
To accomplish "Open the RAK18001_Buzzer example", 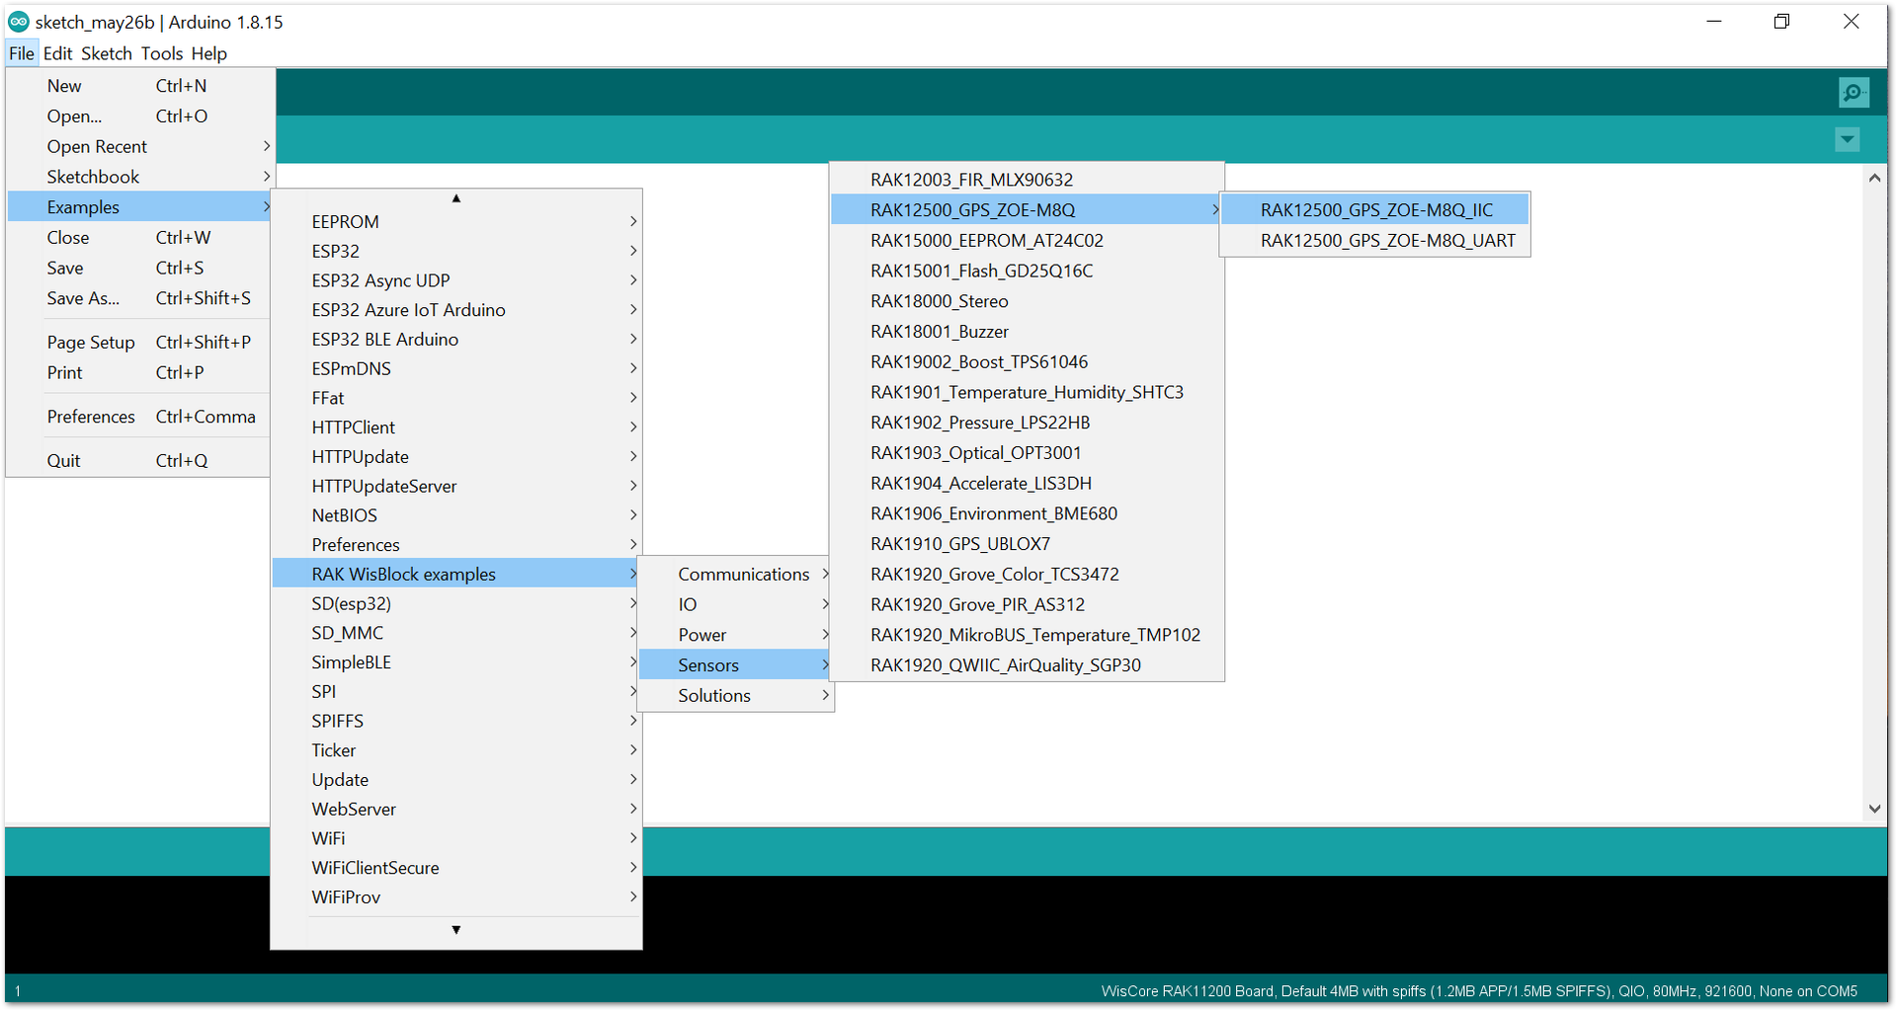I will click(1027, 332).
